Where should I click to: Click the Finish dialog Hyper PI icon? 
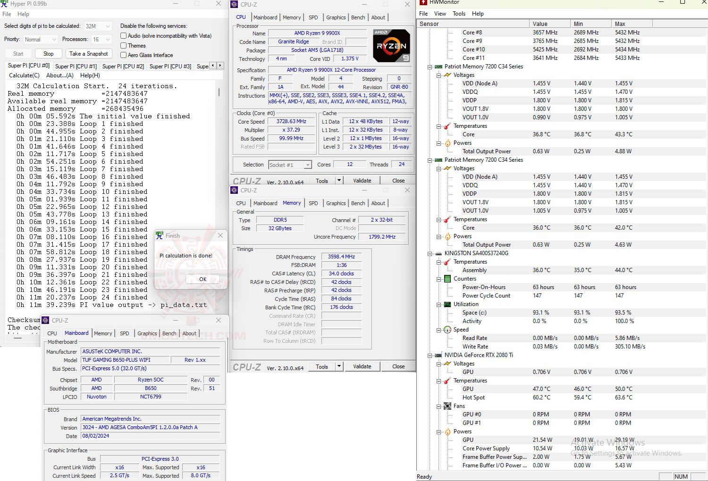[x=160, y=235]
